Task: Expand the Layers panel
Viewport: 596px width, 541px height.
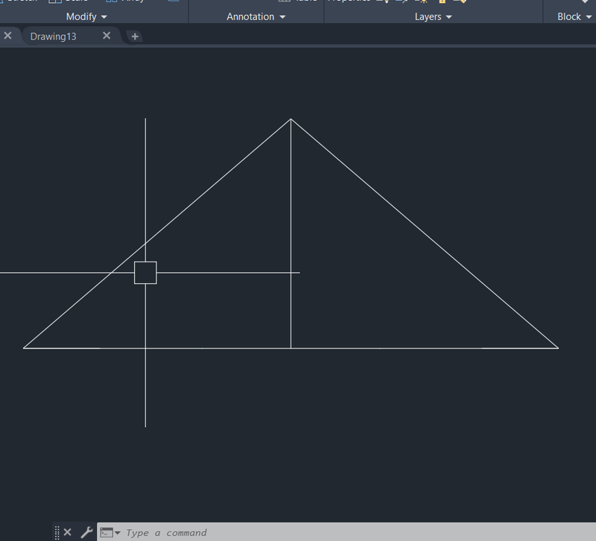Action: pyautogui.click(x=448, y=16)
